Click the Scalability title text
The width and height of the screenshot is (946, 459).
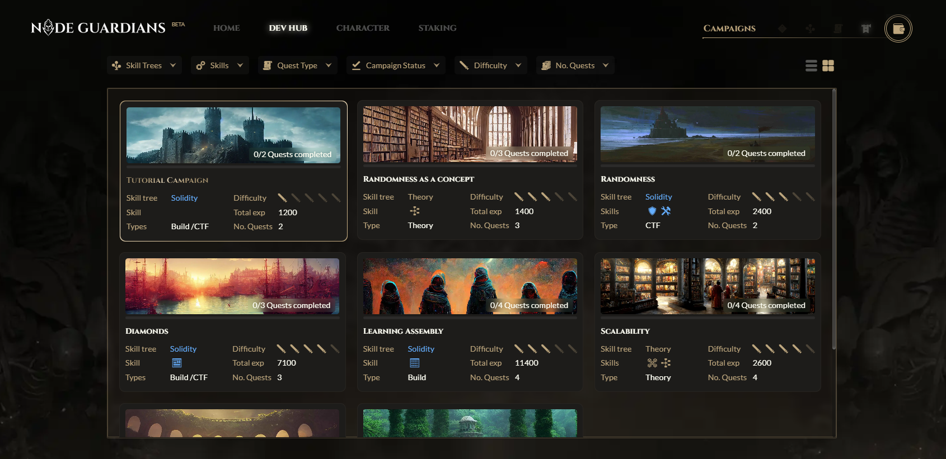pyautogui.click(x=625, y=331)
